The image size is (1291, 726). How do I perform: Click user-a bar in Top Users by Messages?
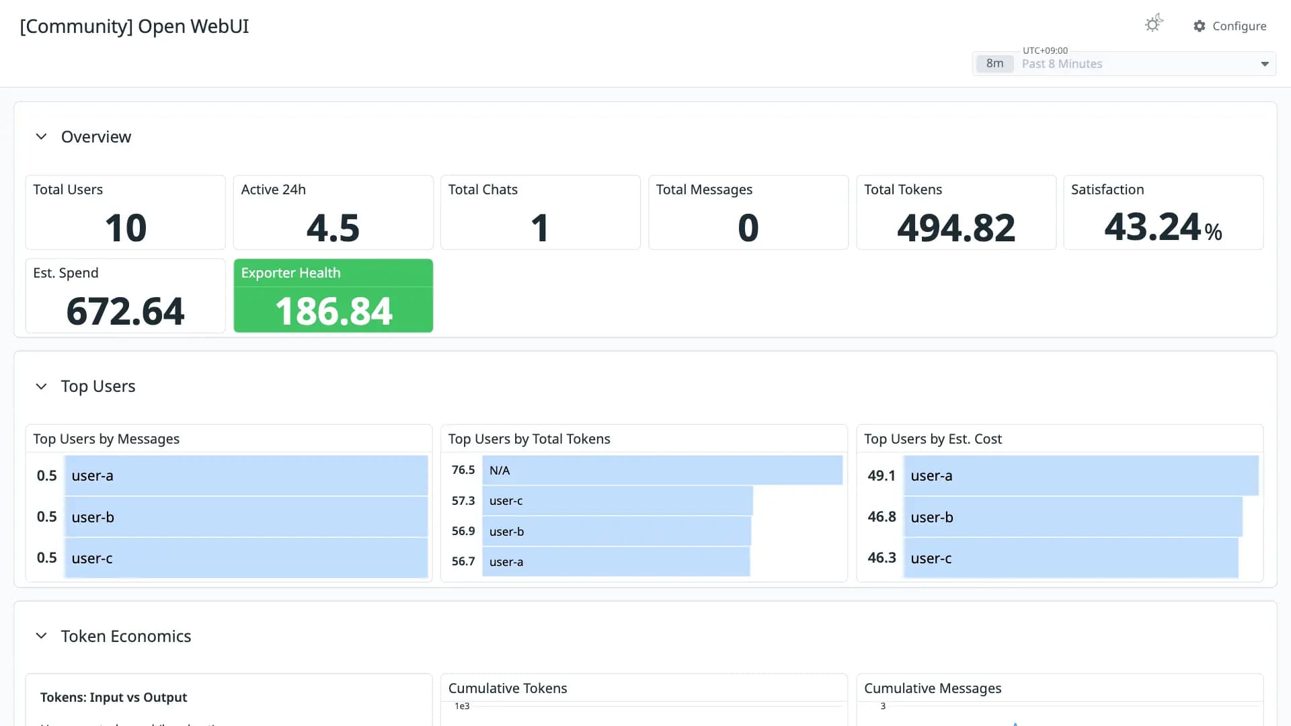pos(246,475)
